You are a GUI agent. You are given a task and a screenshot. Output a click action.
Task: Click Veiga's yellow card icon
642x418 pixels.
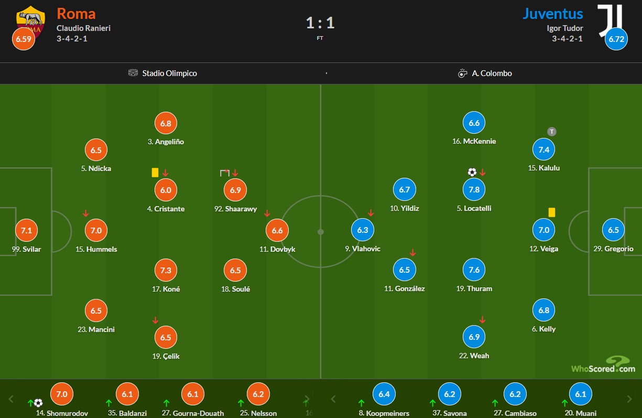pos(552,212)
